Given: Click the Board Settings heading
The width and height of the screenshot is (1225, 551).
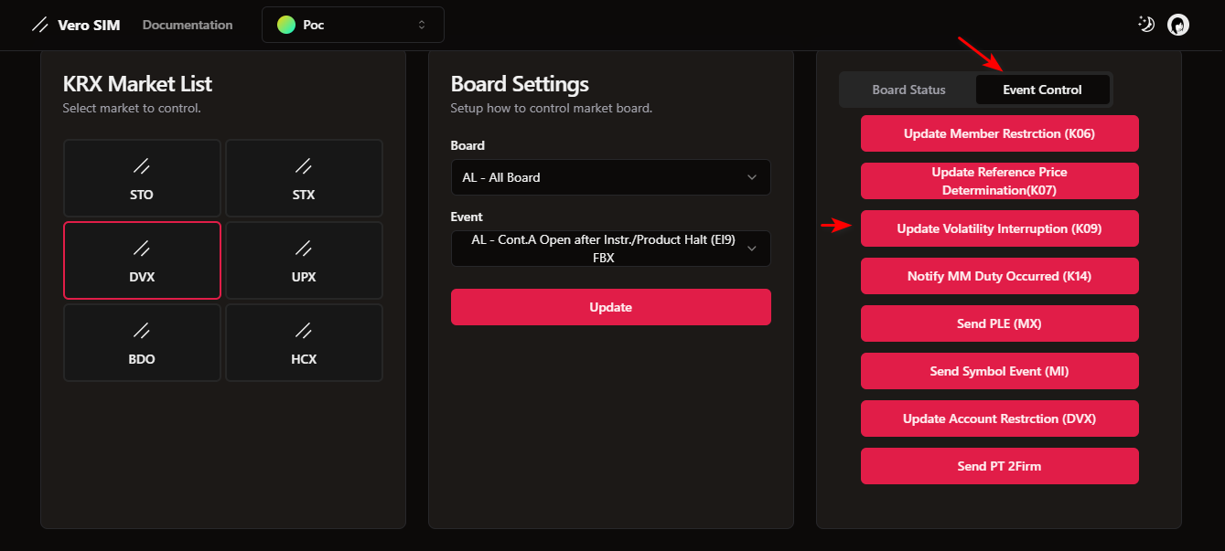Looking at the screenshot, I should [520, 84].
